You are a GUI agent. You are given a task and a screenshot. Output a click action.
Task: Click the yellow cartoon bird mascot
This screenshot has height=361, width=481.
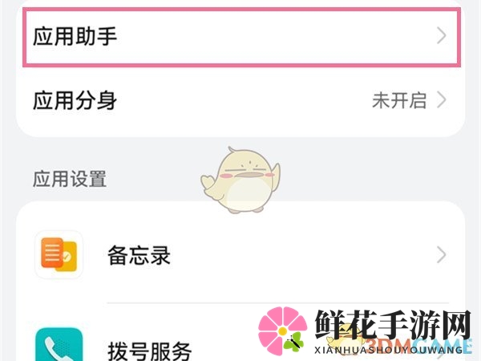(240, 180)
